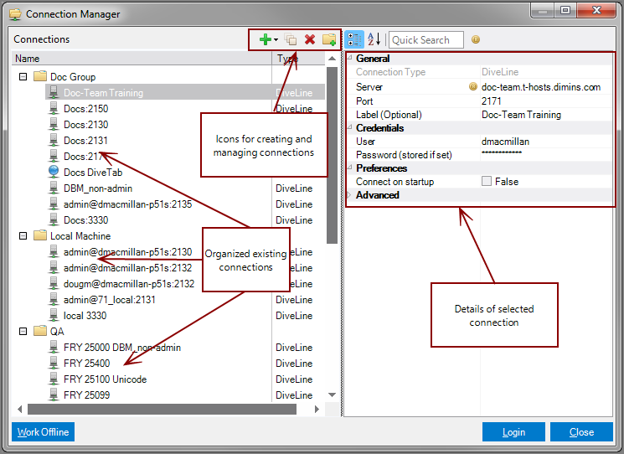Click the new folder group icon

(329, 39)
